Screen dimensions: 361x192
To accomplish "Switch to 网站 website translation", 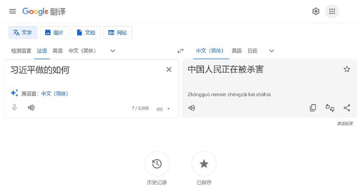I will [118, 33].
